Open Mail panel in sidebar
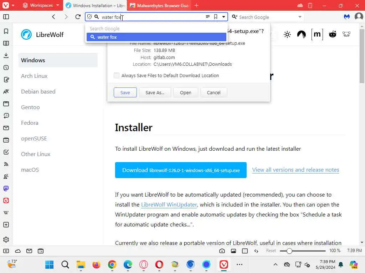Viewport: 365px width, 273px height. 6,128
